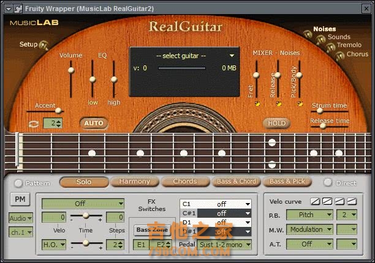Enable the Direct radio light
Screen dimensions: 375x263
pos(328,182)
